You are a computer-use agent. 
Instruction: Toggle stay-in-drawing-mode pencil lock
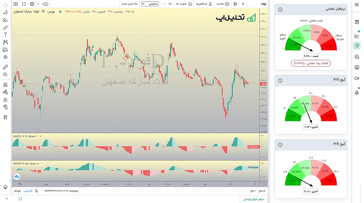(x=5, y=92)
